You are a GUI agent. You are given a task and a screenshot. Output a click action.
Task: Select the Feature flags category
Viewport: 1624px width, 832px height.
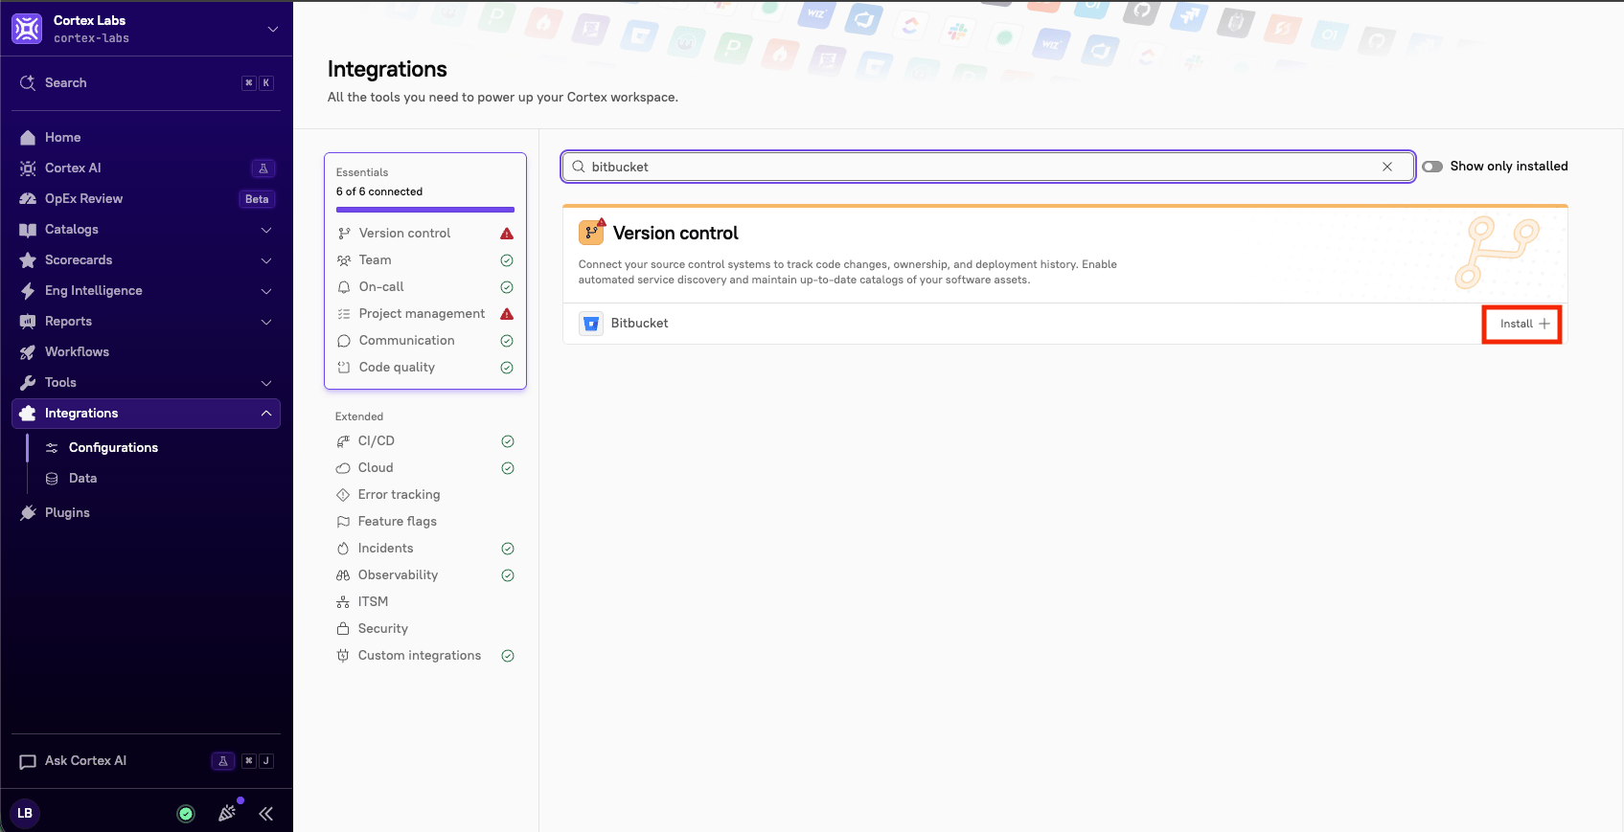tap(425, 522)
